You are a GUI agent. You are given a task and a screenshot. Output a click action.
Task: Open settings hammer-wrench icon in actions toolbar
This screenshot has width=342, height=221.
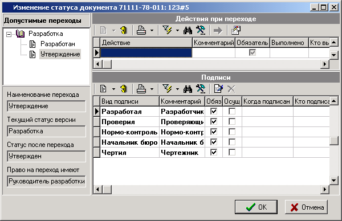click(201, 30)
